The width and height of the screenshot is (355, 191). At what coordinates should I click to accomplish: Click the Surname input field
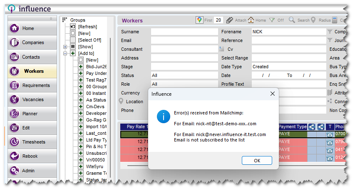coord(184,32)
